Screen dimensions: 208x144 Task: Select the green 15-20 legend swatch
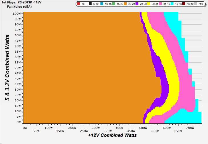114,4
